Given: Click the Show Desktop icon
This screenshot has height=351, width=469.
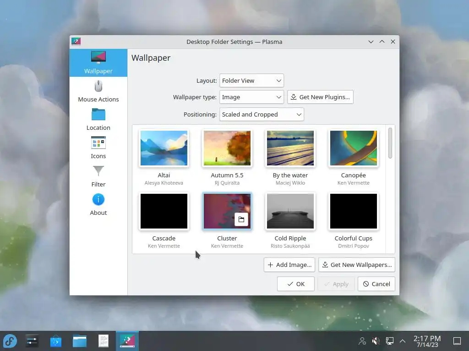Looking at the screenshot, I should 457,341.
